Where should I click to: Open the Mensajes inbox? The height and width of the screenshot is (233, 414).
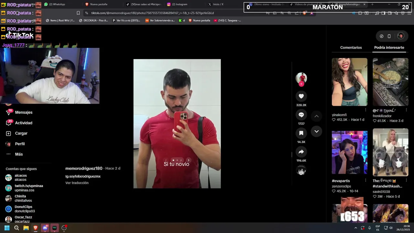19,112
